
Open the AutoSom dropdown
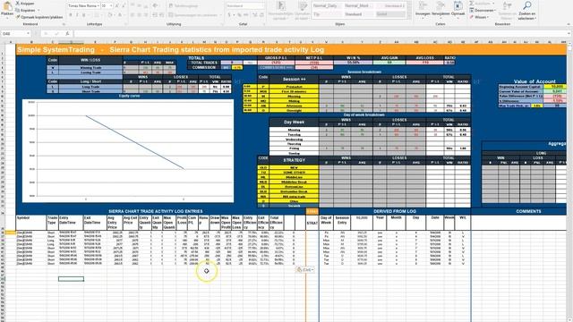point(494,4)
